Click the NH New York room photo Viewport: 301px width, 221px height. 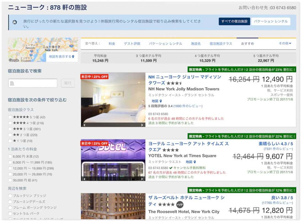(113, 100)
